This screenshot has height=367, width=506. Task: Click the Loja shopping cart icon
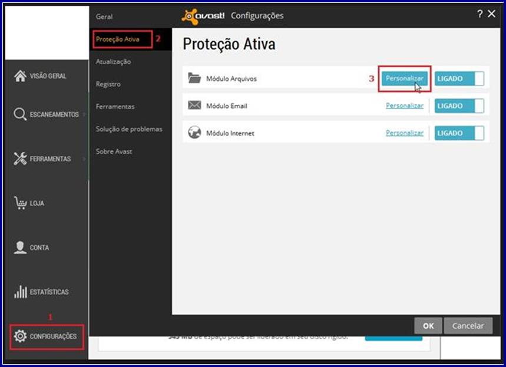21,203
